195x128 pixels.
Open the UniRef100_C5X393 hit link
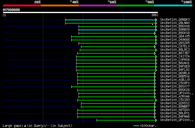click(175, 100)
